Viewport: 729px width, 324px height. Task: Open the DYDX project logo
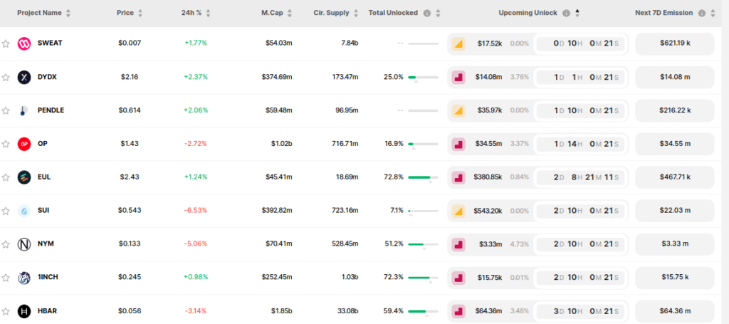tap(24, 77)
